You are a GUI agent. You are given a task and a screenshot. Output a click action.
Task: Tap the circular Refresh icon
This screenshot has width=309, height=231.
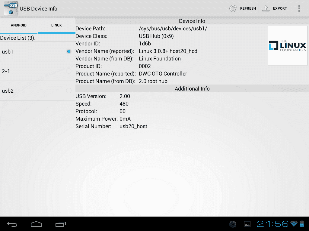(233, 8)
